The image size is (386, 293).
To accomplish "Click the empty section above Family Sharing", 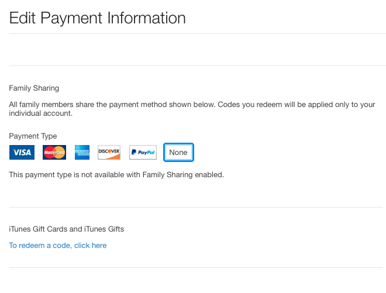I will pyautogui.click(x=198, y=50).
